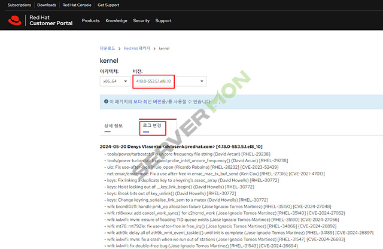Click the kernel breadcrumb text

coord(164,48)
